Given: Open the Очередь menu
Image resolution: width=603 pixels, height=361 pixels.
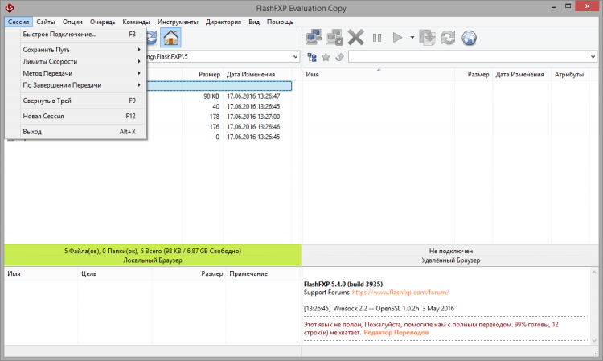Looking at the screenshot, I should pos(103,22).
